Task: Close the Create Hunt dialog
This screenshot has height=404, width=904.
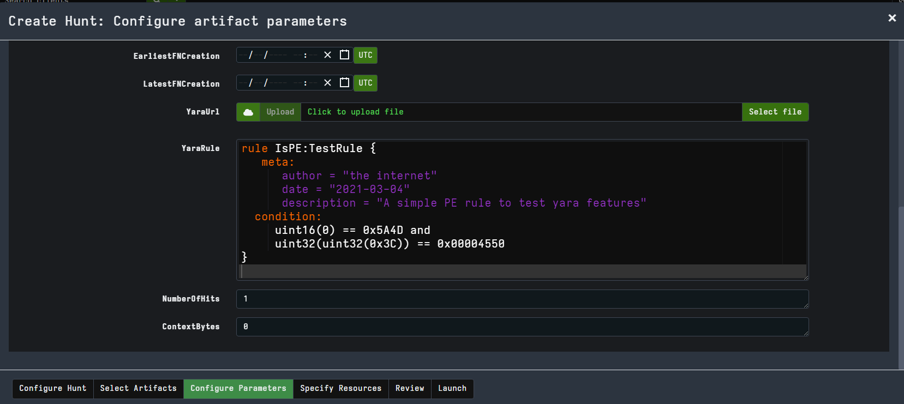Action: [892, 18]
